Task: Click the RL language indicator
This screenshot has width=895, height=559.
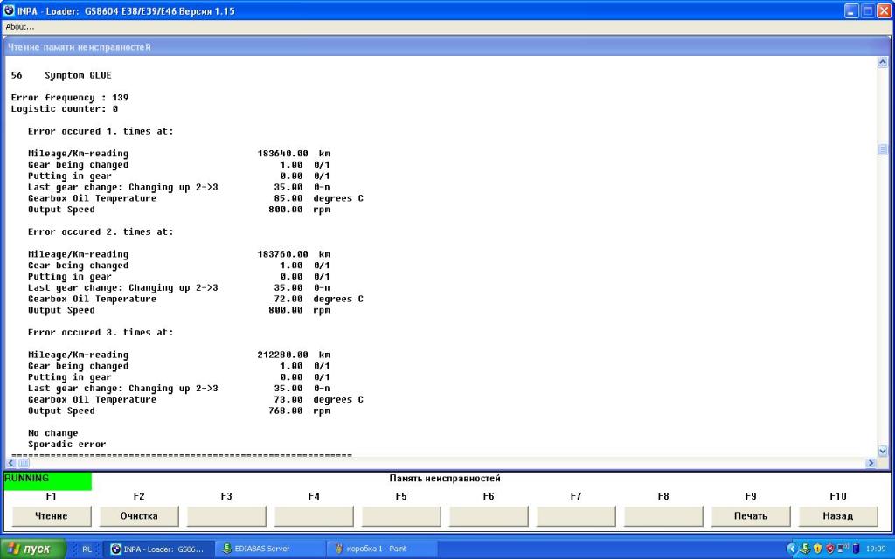Action: (x=87, y=549)
